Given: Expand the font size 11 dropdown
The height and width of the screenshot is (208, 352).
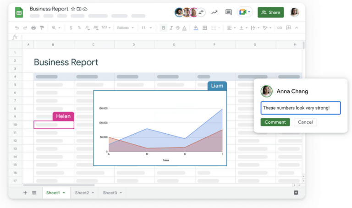Looking at the screenshot, I should pyautogui.click(x=146, y=28).
